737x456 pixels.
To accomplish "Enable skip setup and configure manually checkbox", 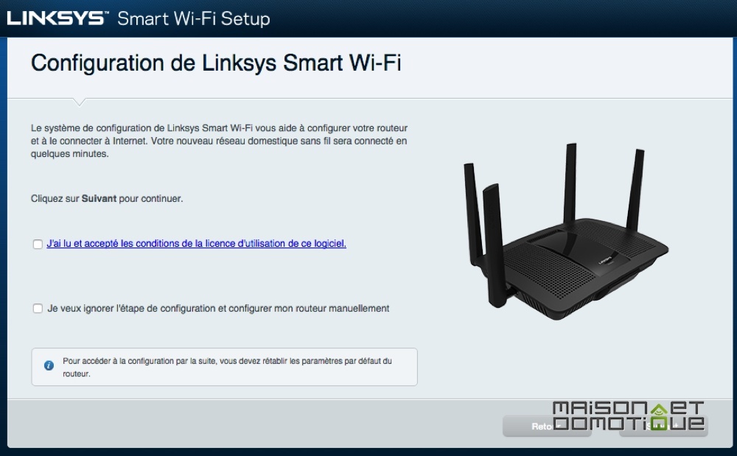I will tap(38, 309).
